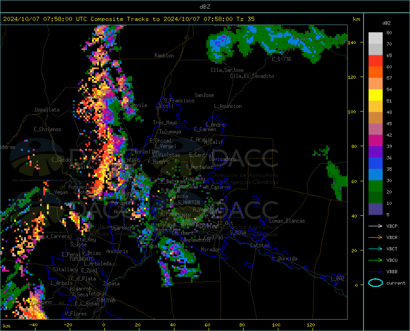Screen dimensions: 410x331
Task: Choose the slate purple 10–5 dBZ swatch
Action: (375, 209)
